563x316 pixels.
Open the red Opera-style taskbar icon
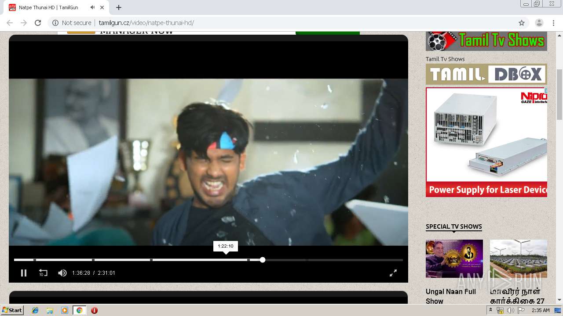[x=94, y=310]
